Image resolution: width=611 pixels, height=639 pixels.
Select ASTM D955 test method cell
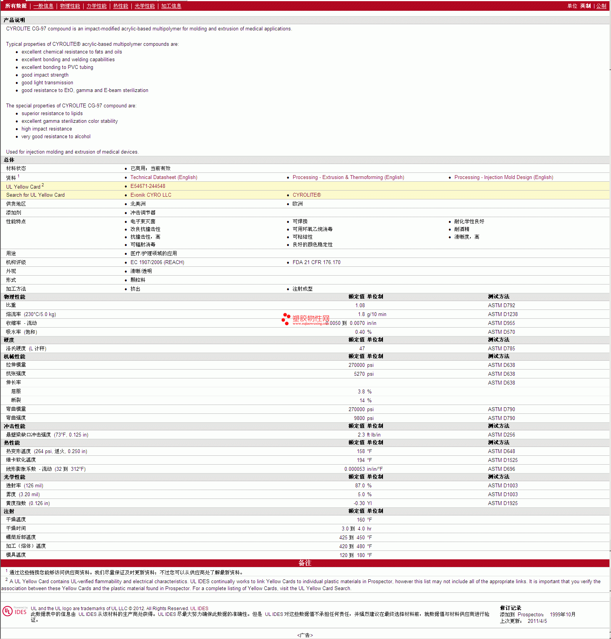pos(501,323)
